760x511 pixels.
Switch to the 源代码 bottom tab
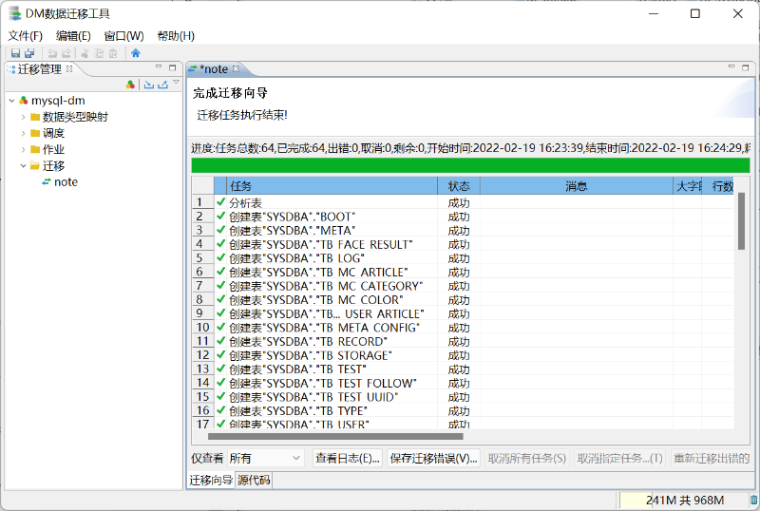(254, 480)
